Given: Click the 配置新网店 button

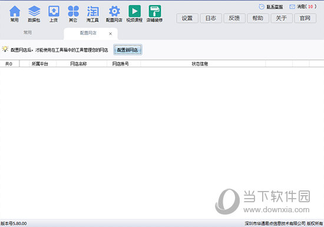Looking at the screenshot, I should point(127,50).
